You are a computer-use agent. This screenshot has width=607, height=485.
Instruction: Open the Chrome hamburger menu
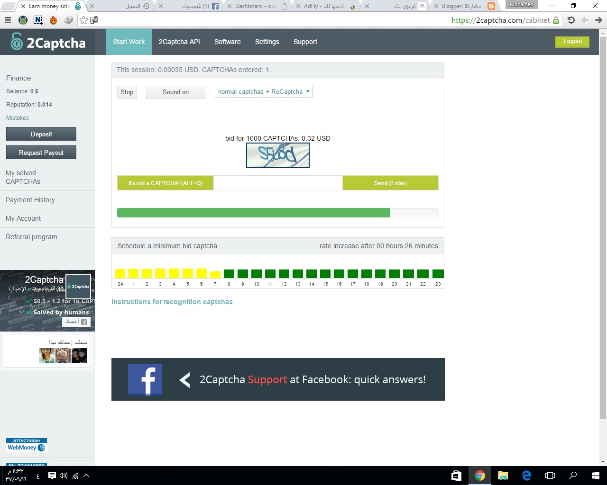(8, 20)
